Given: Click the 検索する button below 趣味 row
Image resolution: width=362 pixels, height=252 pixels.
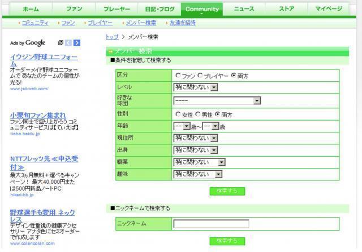Looking at the screenshot, I should (227, 191).
